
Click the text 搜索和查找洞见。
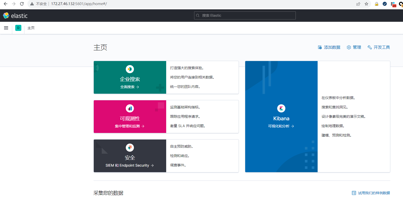pos(335,107)
